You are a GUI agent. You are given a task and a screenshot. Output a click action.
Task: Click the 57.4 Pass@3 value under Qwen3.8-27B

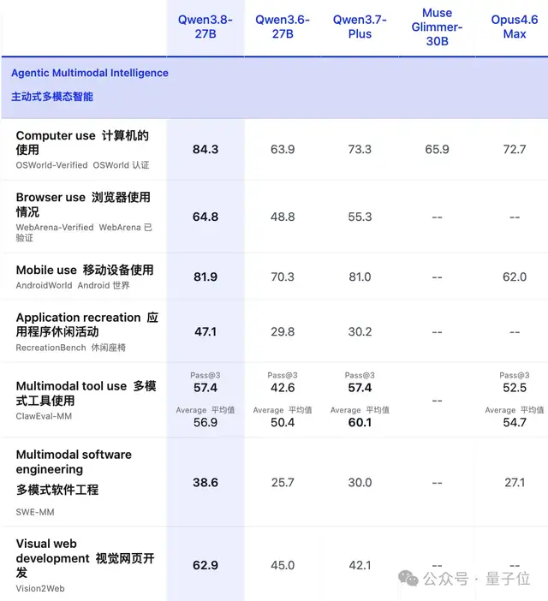pos(205,388)
